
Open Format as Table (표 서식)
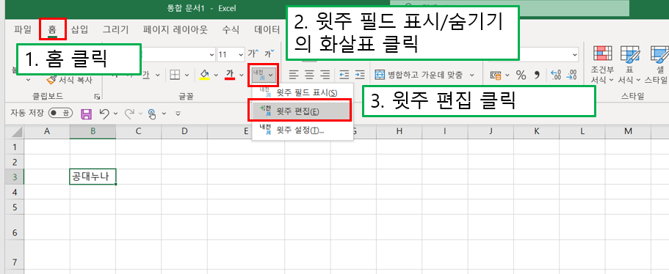coord(630,64)
